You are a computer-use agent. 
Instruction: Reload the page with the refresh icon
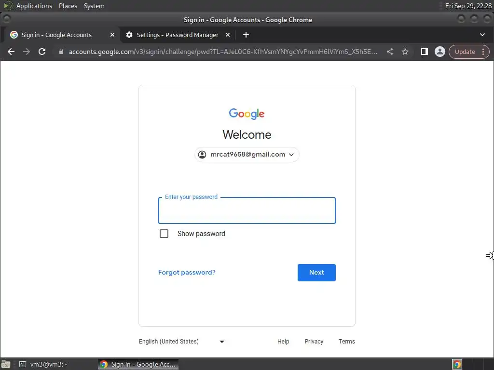(x=42, y=52)
